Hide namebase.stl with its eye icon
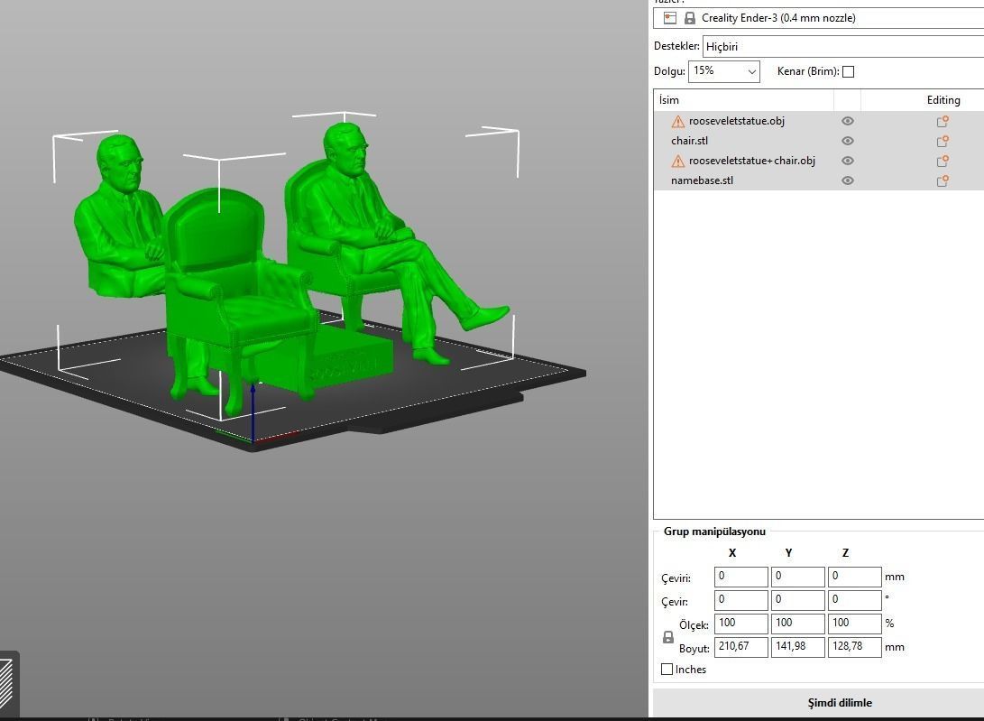This screenshot has width=984, height=721. 847,180
